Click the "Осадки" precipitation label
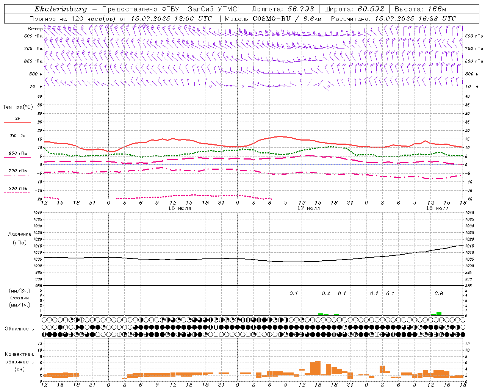Image resolution: width=485 pixels, height=388 pixels. click(x=20, y=298)
